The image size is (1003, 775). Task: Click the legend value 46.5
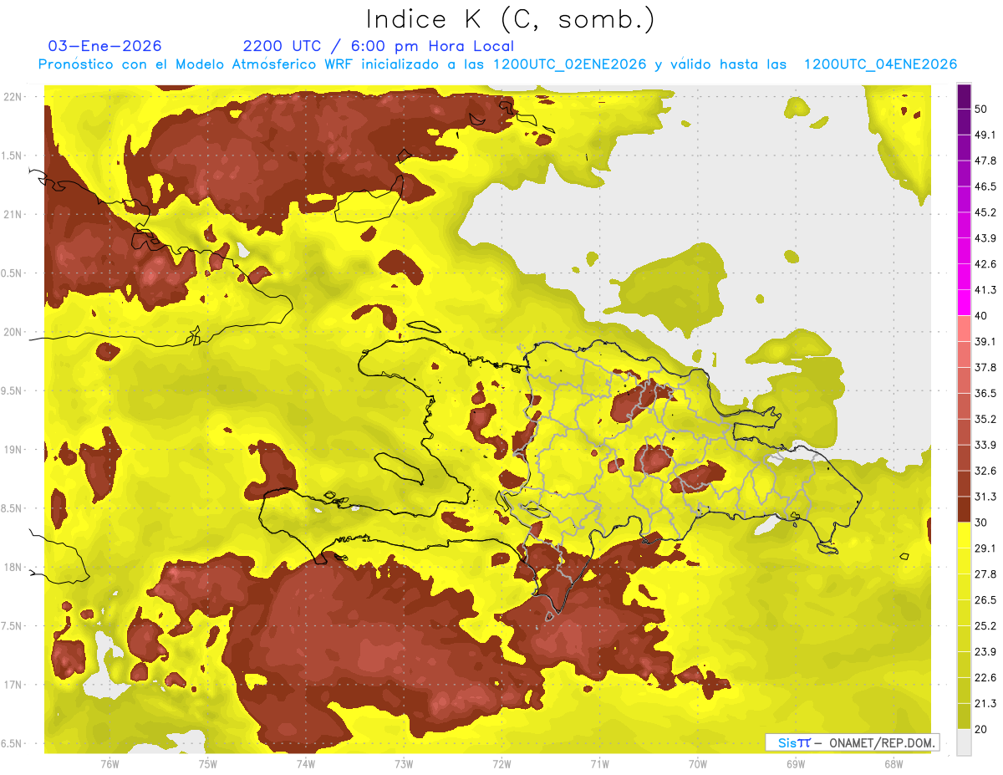pos(985,186)
